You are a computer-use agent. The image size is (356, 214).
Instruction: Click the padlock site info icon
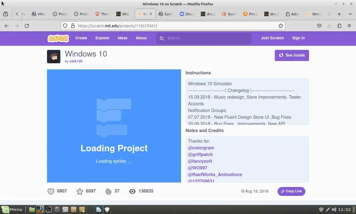(x=73, y=26)
